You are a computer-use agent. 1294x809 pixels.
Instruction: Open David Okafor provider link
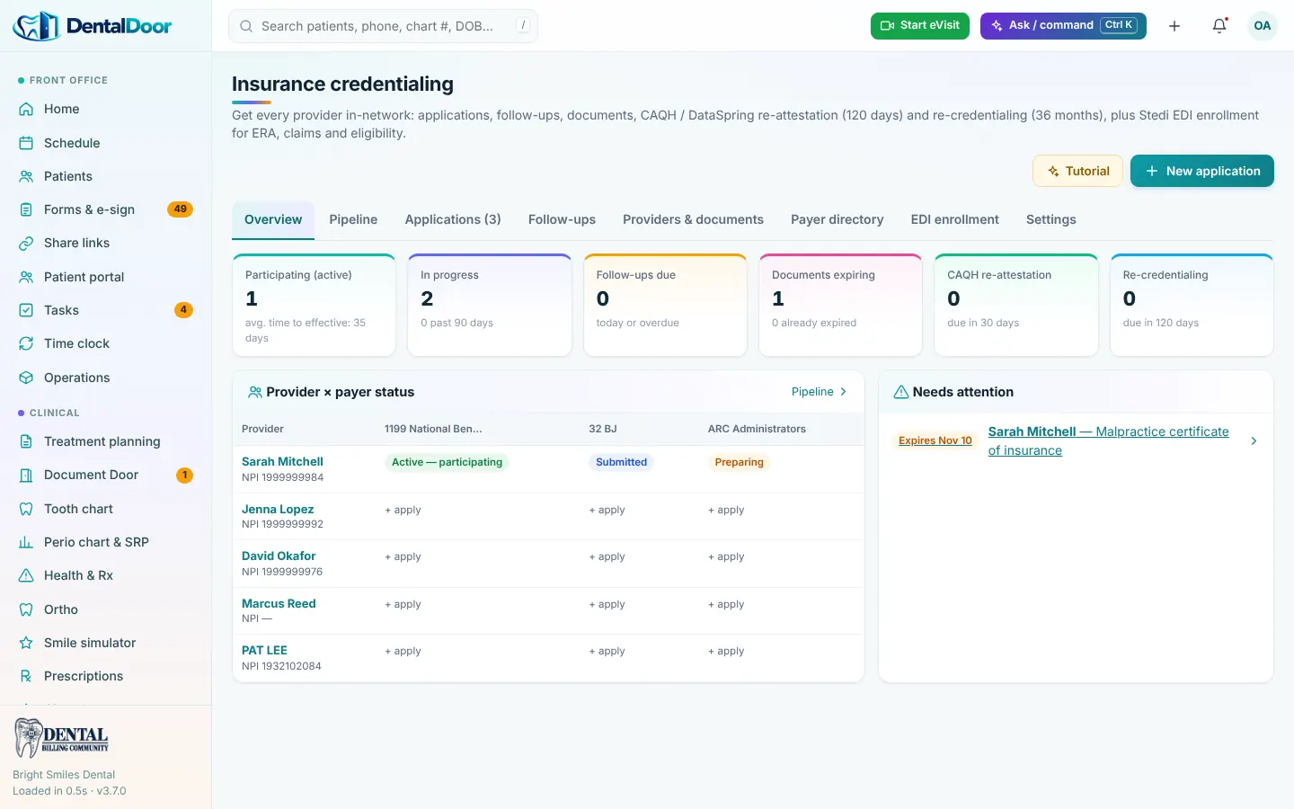[279, 556]
